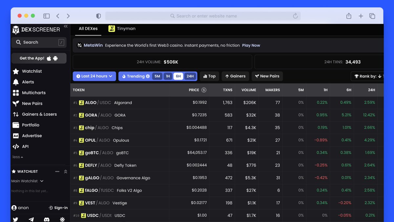Open Advertise Ad icon in sidebar
Image resolution: width=394 pixels, height=222 pixels.
(x=16, y=136)
